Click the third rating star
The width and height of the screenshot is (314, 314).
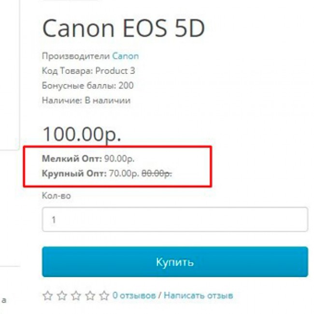pyautogui.click(x=76, y=295)
